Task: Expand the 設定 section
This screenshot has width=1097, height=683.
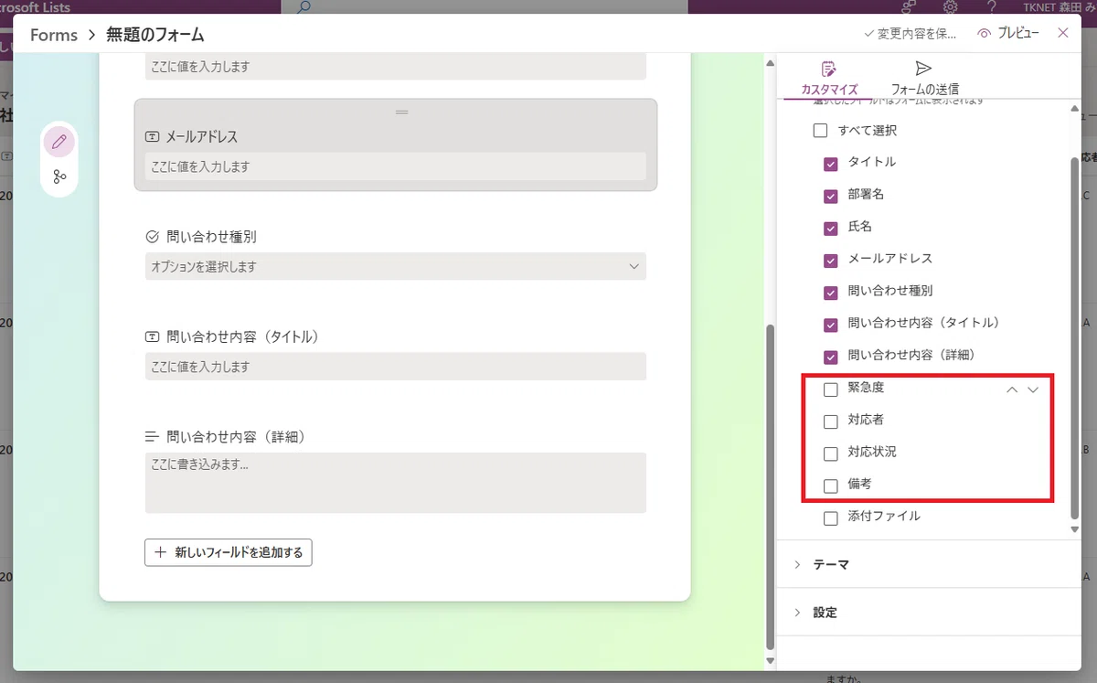Action: coord(928,613)
